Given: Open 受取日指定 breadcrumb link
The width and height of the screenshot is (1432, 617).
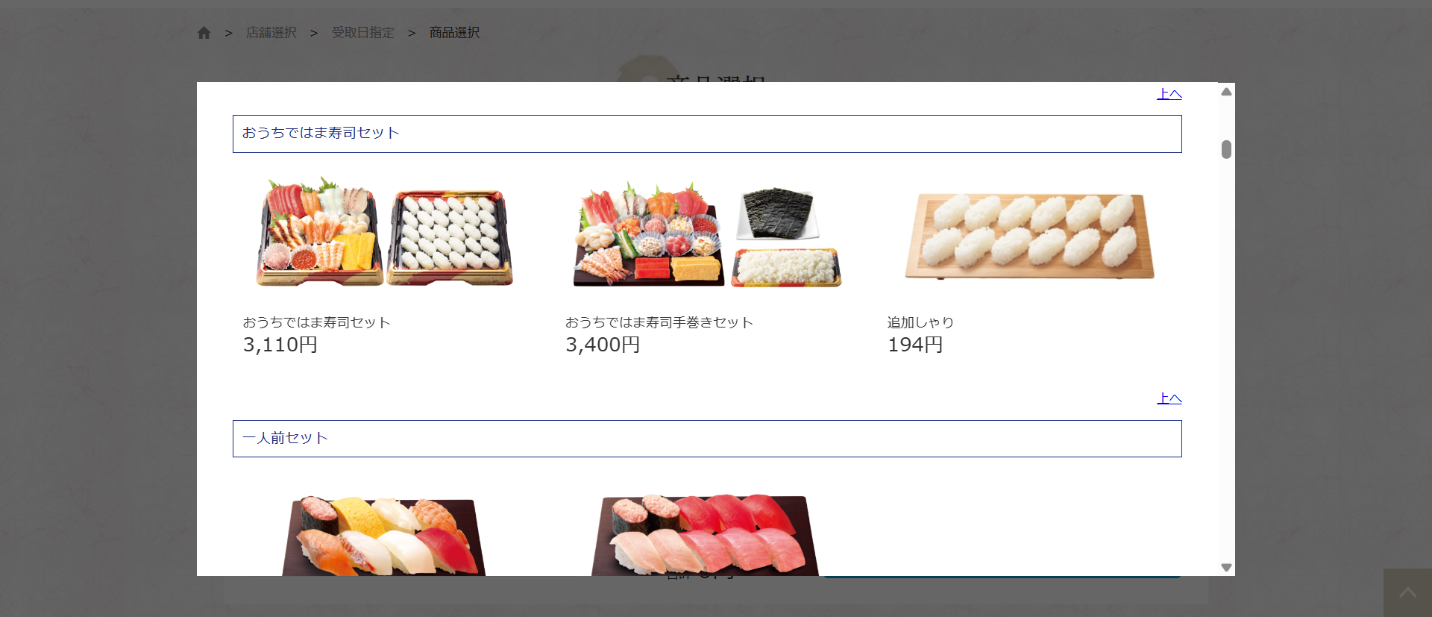Looking at the screenshot, I should coord(362,33).
